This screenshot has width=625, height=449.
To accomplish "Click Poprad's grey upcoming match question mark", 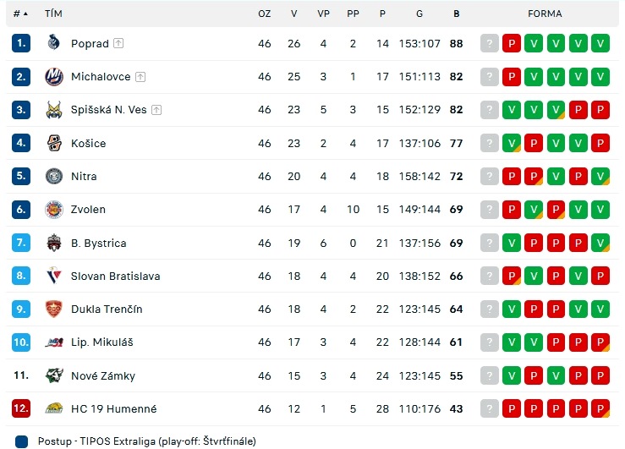I will coord(490,43).
